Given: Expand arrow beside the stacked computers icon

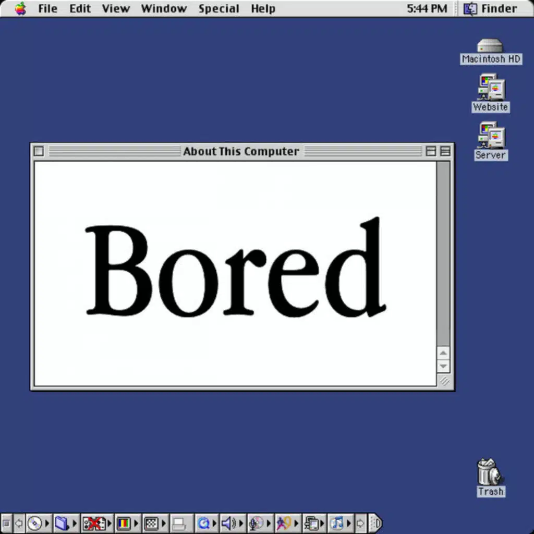Looking at the screenshot, I should (322, 523).
